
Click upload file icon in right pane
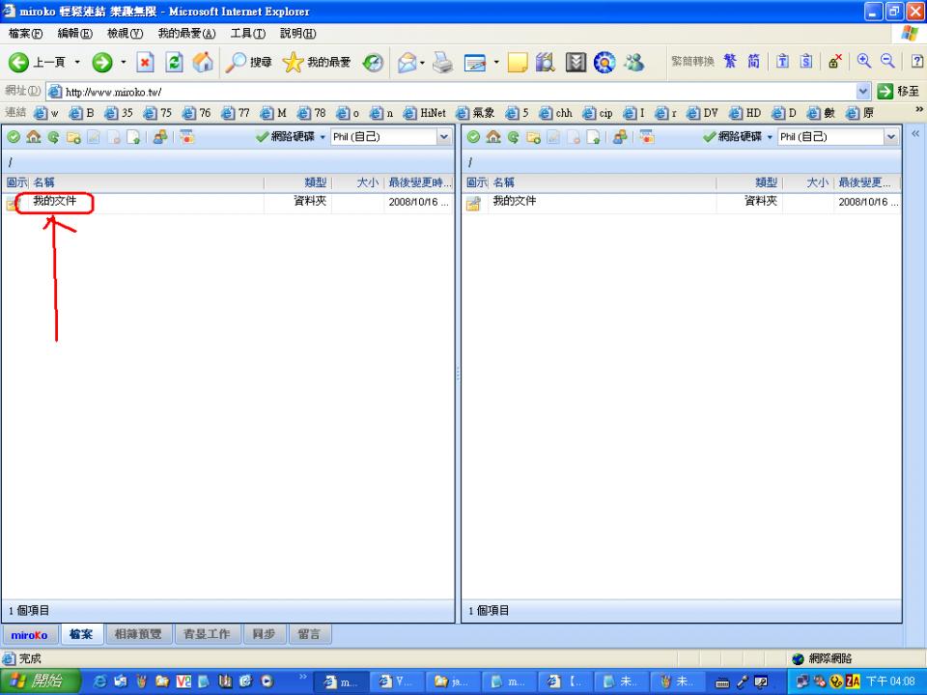click(594, 137)
